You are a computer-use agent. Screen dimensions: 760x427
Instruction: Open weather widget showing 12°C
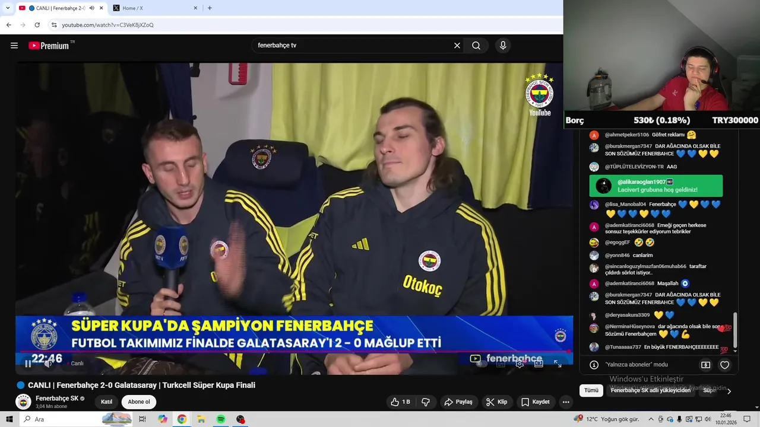click(606, 419)
